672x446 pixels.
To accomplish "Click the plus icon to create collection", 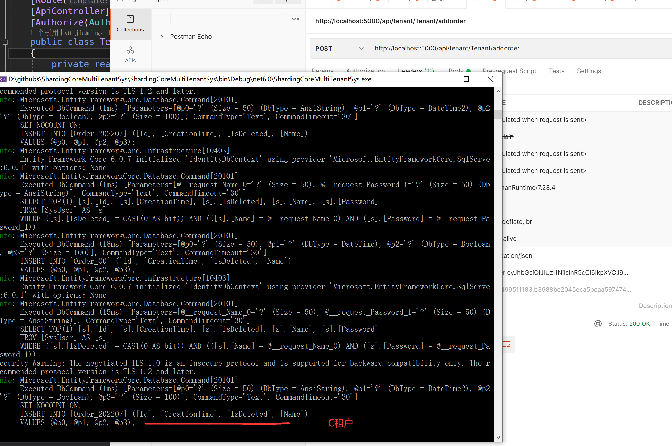I will [162, 19].
